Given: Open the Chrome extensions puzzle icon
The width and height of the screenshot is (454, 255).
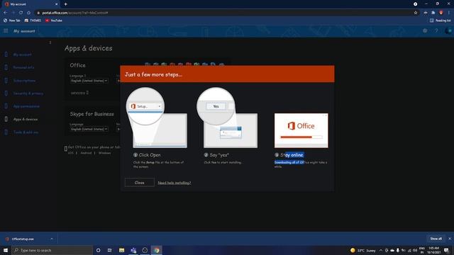Looking at the screenshot, I should click(x=433, y=13).
